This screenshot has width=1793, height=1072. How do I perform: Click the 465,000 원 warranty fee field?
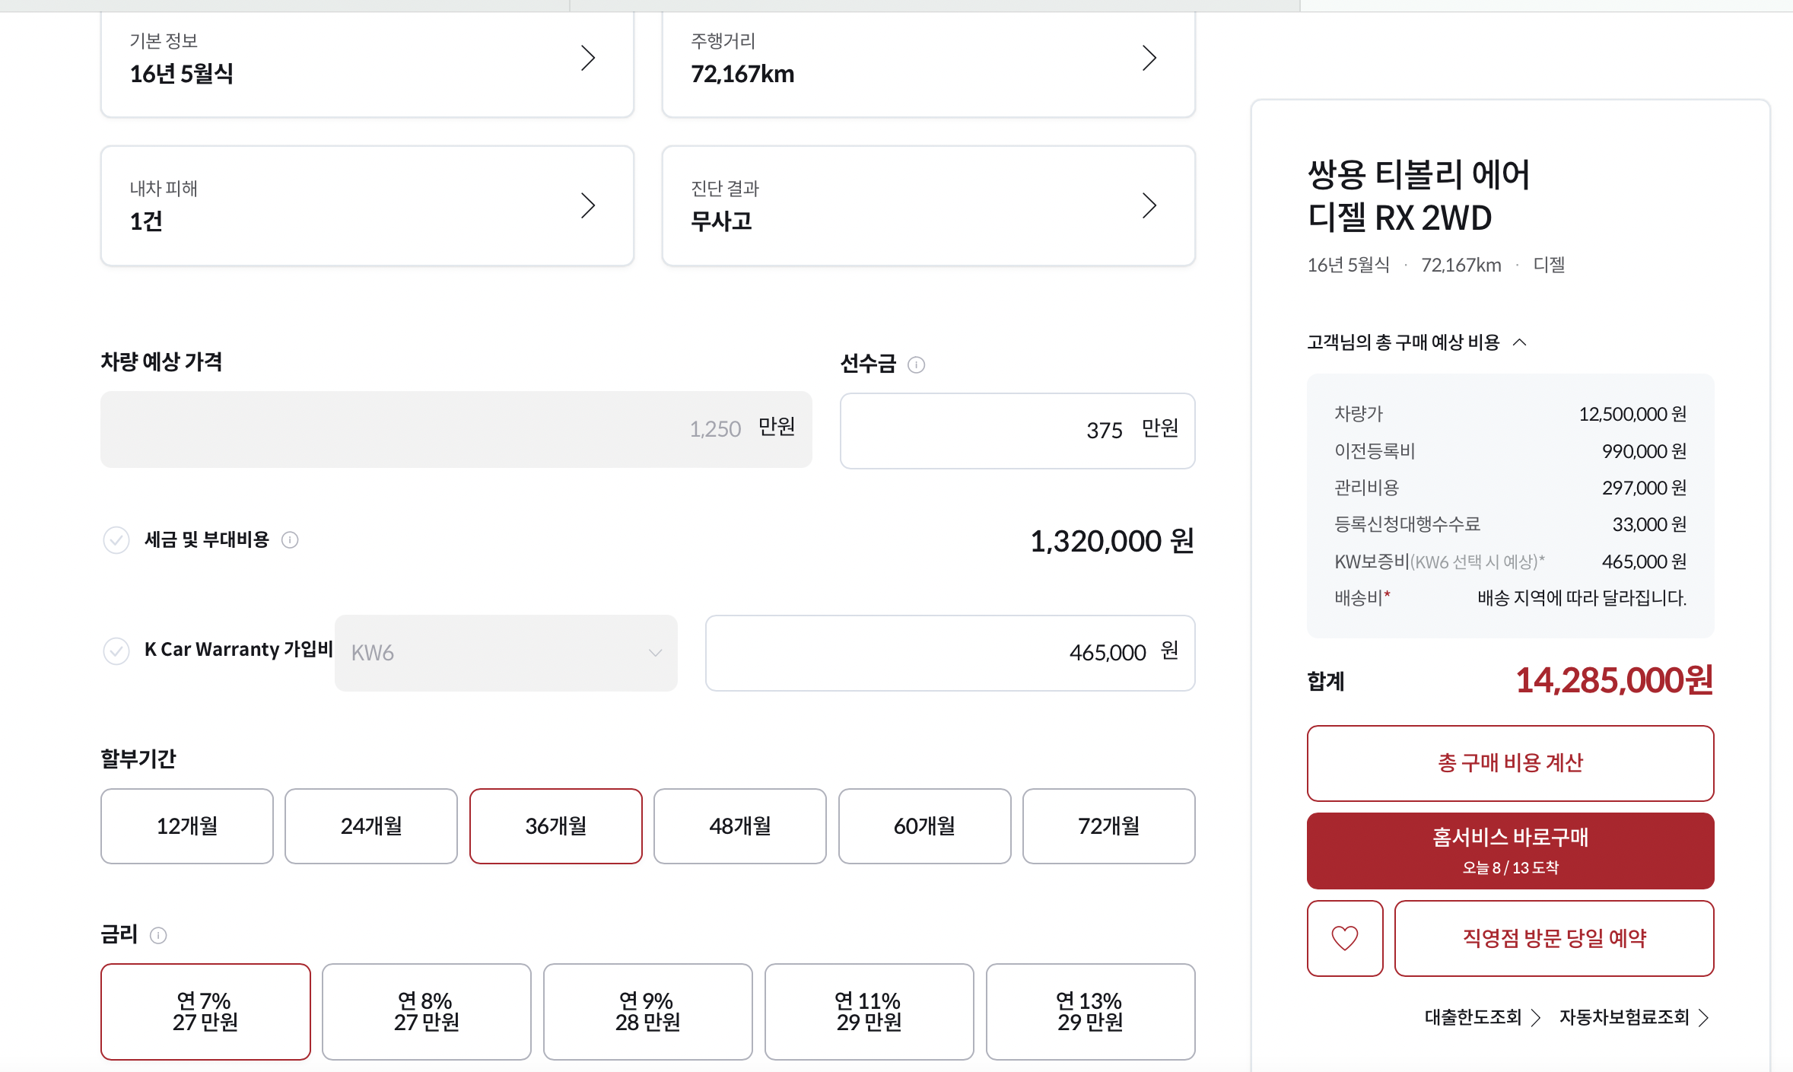(950, 653)
